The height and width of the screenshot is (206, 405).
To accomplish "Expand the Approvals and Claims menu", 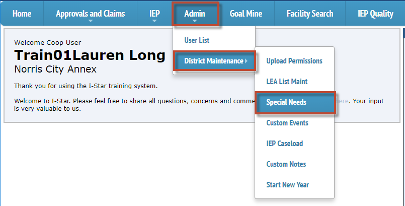I will pyautogui.click(x=90, y=14).
